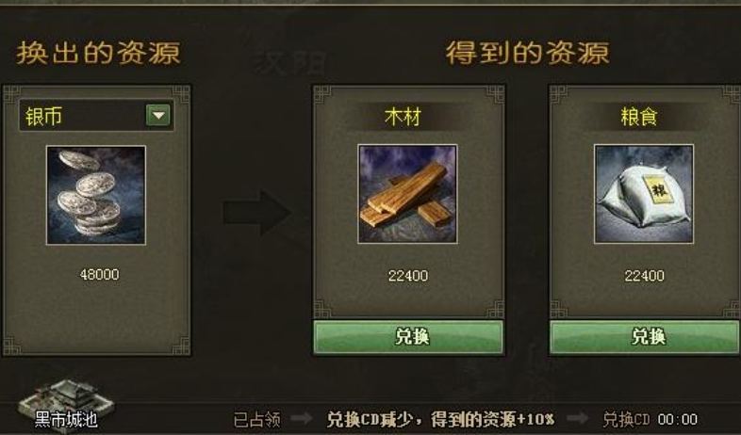Viewport: 741px width, 435px height.
Task: Click the 兑换CD 00:00 timer
Action: (650, 419)
